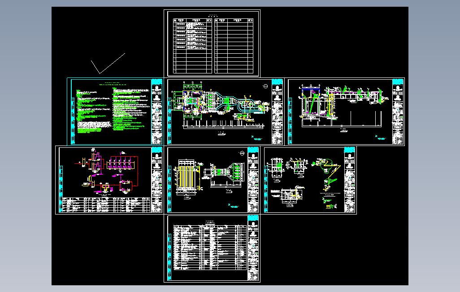Select the general plan view drawing sheet
This screenshot has height=292, width=460.
225,112
